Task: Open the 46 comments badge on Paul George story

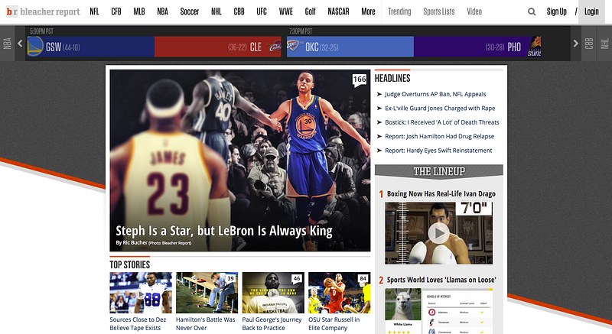Action: pyautogui.click(x=297, y=278)
